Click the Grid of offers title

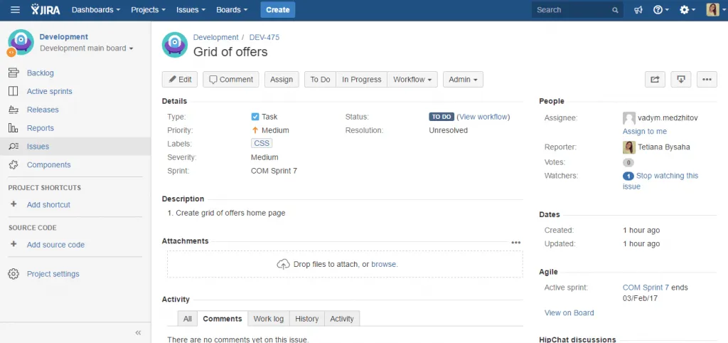coord(230,51)
